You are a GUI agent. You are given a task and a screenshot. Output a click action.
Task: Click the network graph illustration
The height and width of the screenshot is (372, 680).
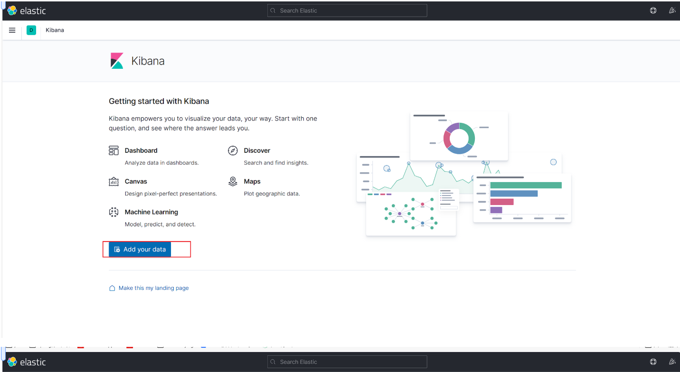click(411, 214)
